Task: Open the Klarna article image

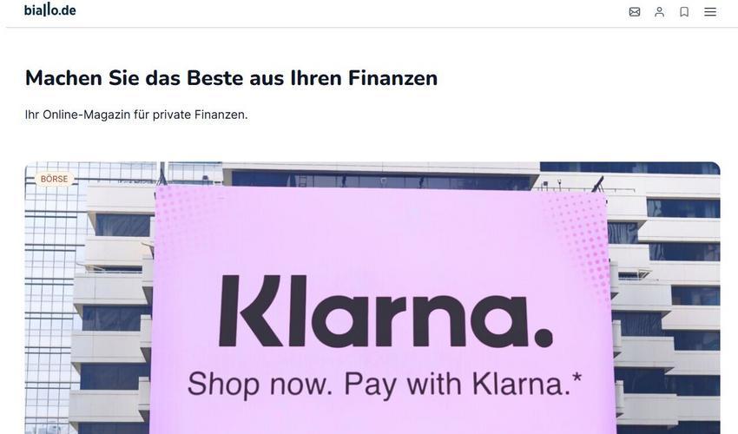Action: (372, 298)
